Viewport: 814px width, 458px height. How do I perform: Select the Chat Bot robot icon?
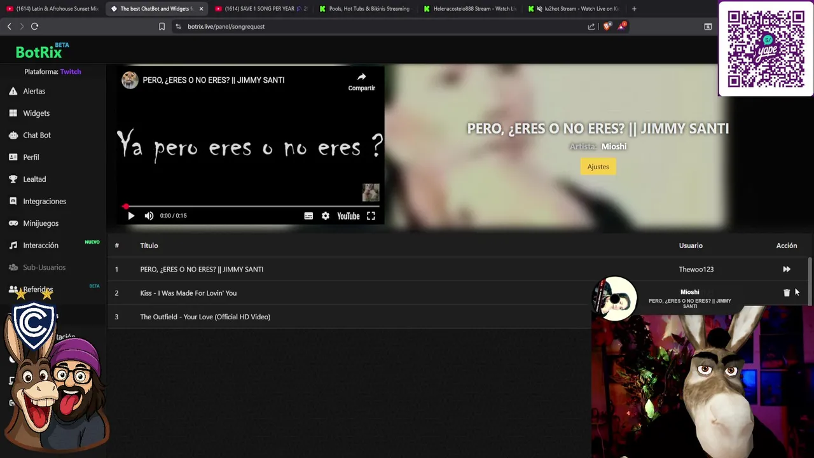click(x=13, y=135)
